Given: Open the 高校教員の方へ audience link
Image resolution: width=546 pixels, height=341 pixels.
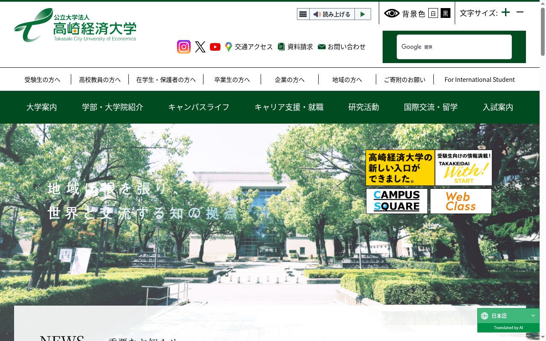Looking at the screenshot, I should (100, 80).
